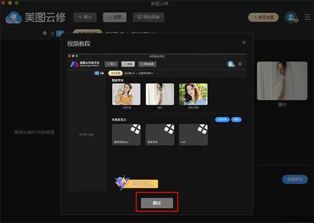Select the 修图 retouch button in toolbar
The height and width of the screenshot is (223, 314).
tap(115, 17)
